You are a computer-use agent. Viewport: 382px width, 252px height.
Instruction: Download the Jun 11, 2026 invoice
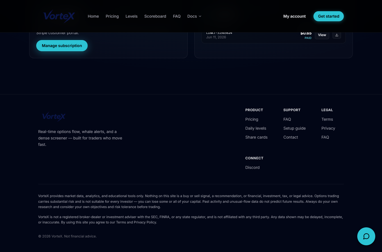point(337,35)
